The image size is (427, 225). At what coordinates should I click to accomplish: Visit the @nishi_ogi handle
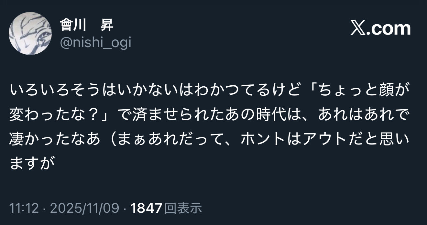(x=96, y=42)
